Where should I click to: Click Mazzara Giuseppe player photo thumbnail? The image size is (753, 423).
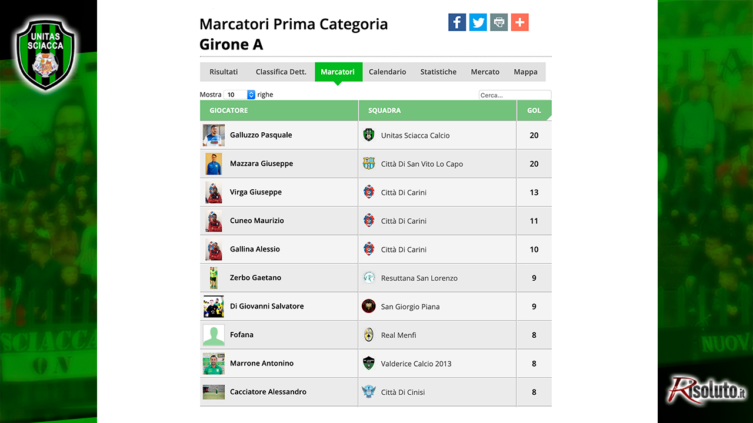click(x=214, y=163)
